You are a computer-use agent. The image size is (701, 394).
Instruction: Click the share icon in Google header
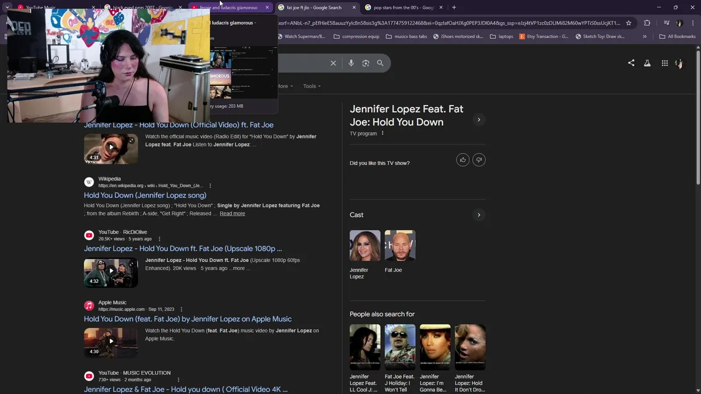tap(631, 63)
